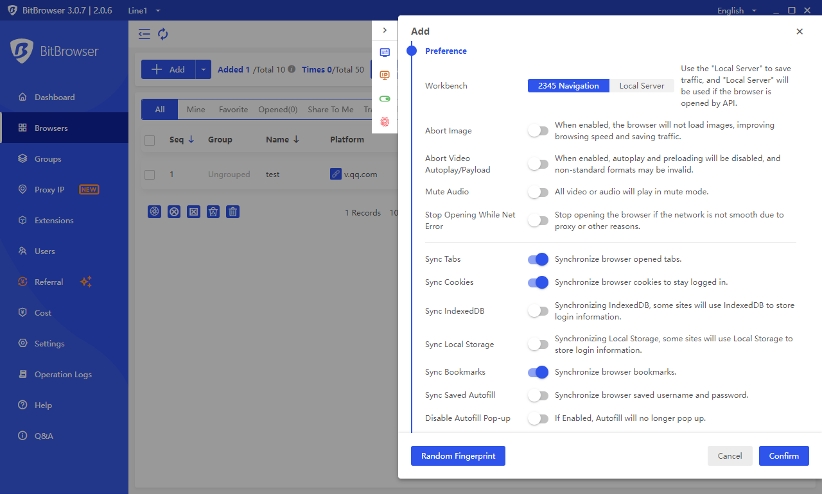
Task: Collapse the section shortcut strip chevron
Action: pyautogui.click(x=385, y=30)
